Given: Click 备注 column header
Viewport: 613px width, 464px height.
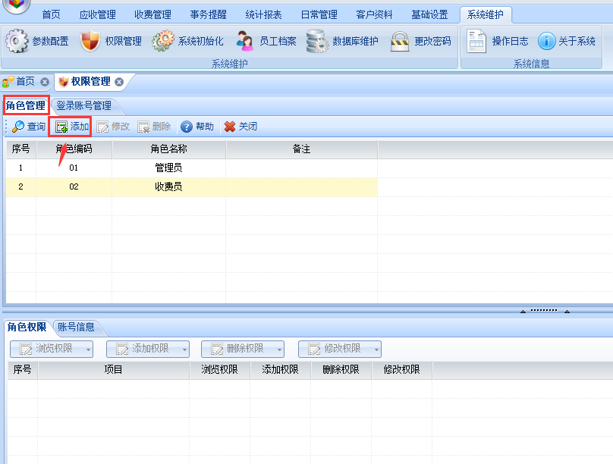Looking at the screenshot, I should (x=302, y=149).
